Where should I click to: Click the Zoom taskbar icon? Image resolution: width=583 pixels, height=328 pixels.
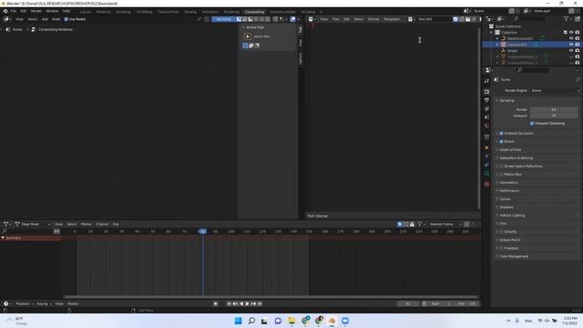coord(345,321)
